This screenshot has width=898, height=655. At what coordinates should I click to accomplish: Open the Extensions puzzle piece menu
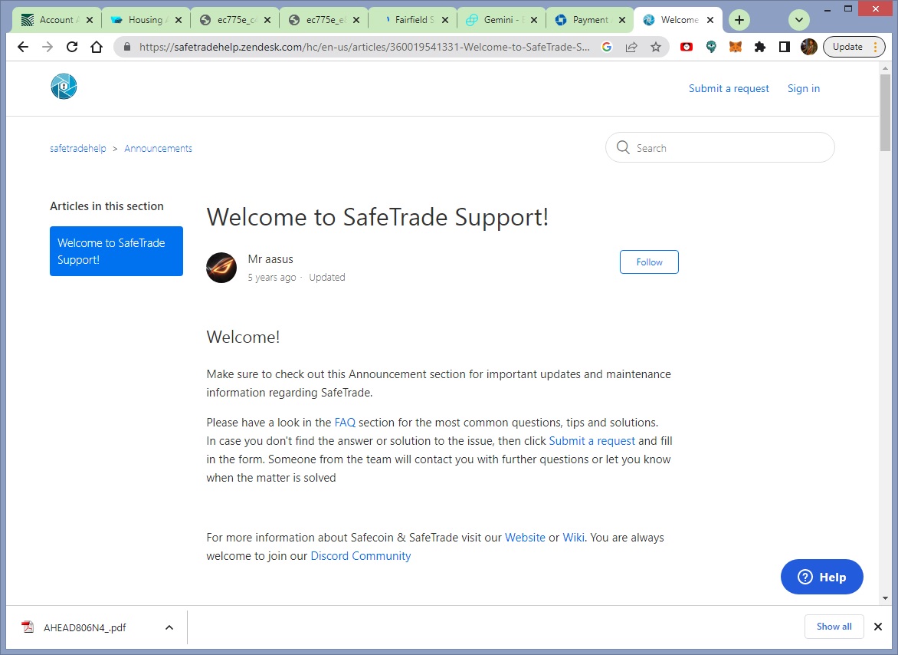point(760,47)
